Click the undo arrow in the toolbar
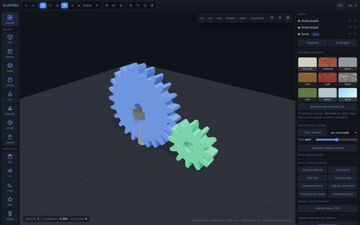Viewport: 360px width, 225px height. coord(26,5)
